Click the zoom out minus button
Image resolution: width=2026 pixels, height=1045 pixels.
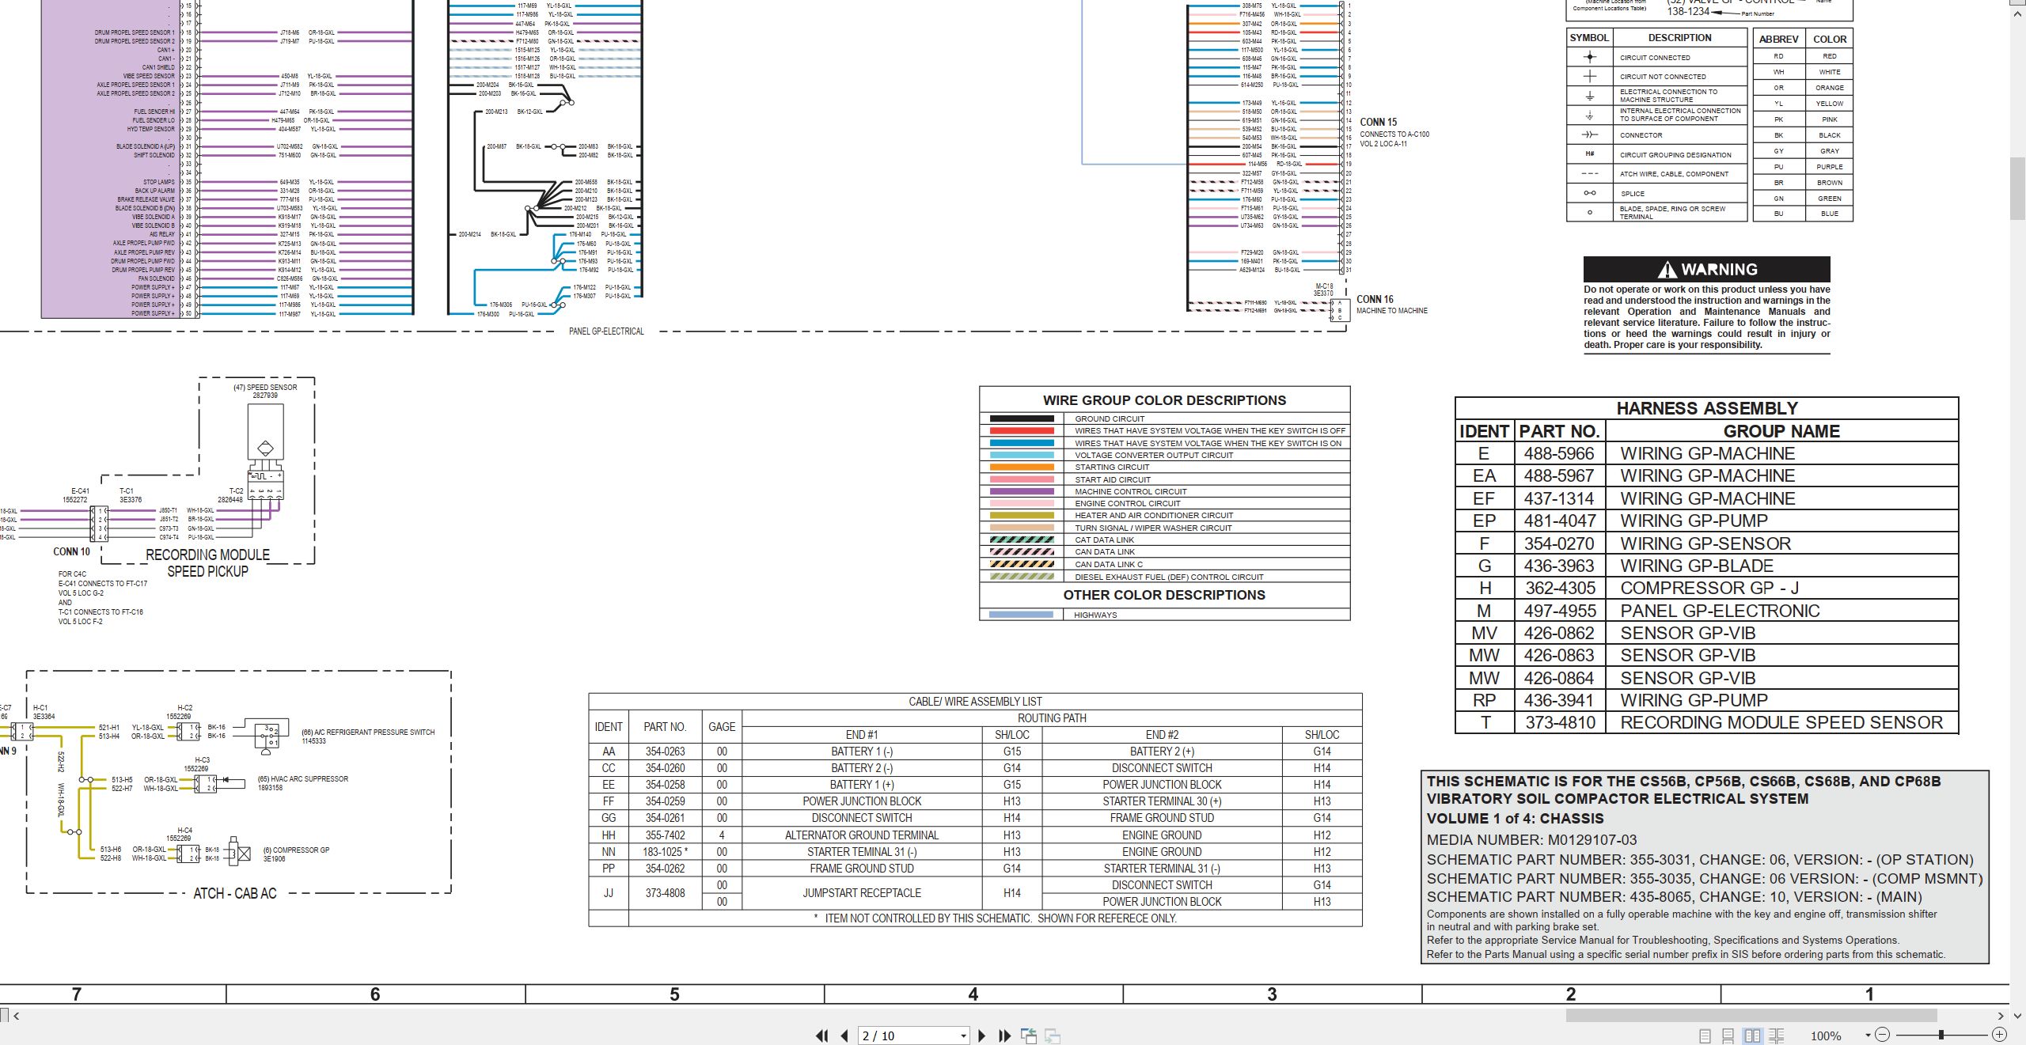coord(1883,1035)
